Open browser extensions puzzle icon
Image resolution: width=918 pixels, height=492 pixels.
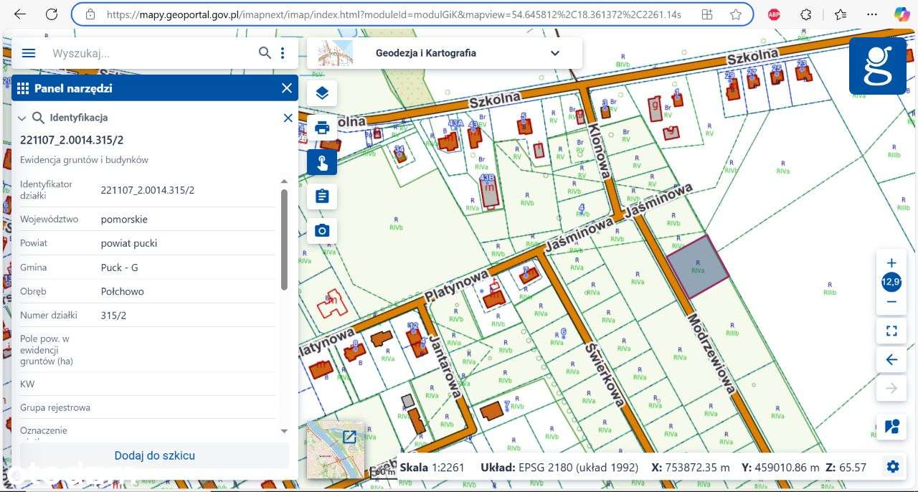(x=806, y=14)
